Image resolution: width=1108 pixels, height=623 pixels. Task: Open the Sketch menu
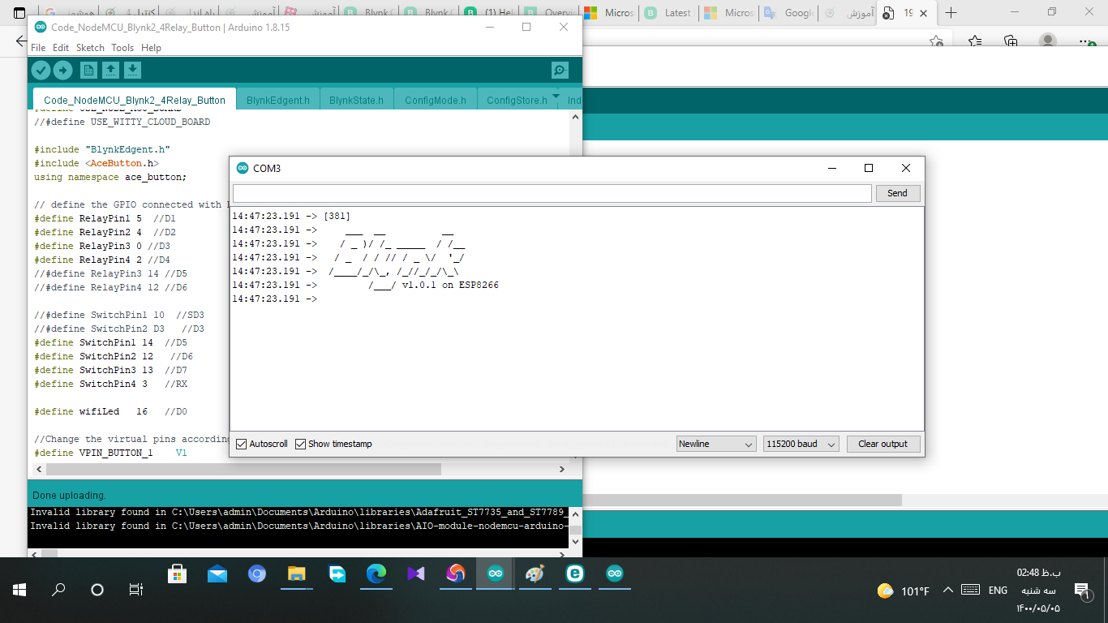click(90, 48)
